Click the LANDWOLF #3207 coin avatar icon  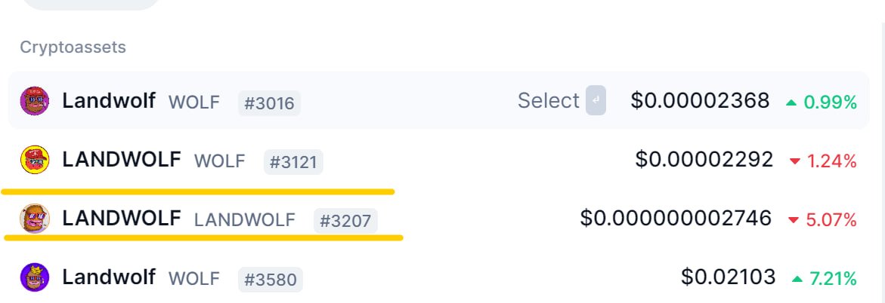(x=35, y=218)
